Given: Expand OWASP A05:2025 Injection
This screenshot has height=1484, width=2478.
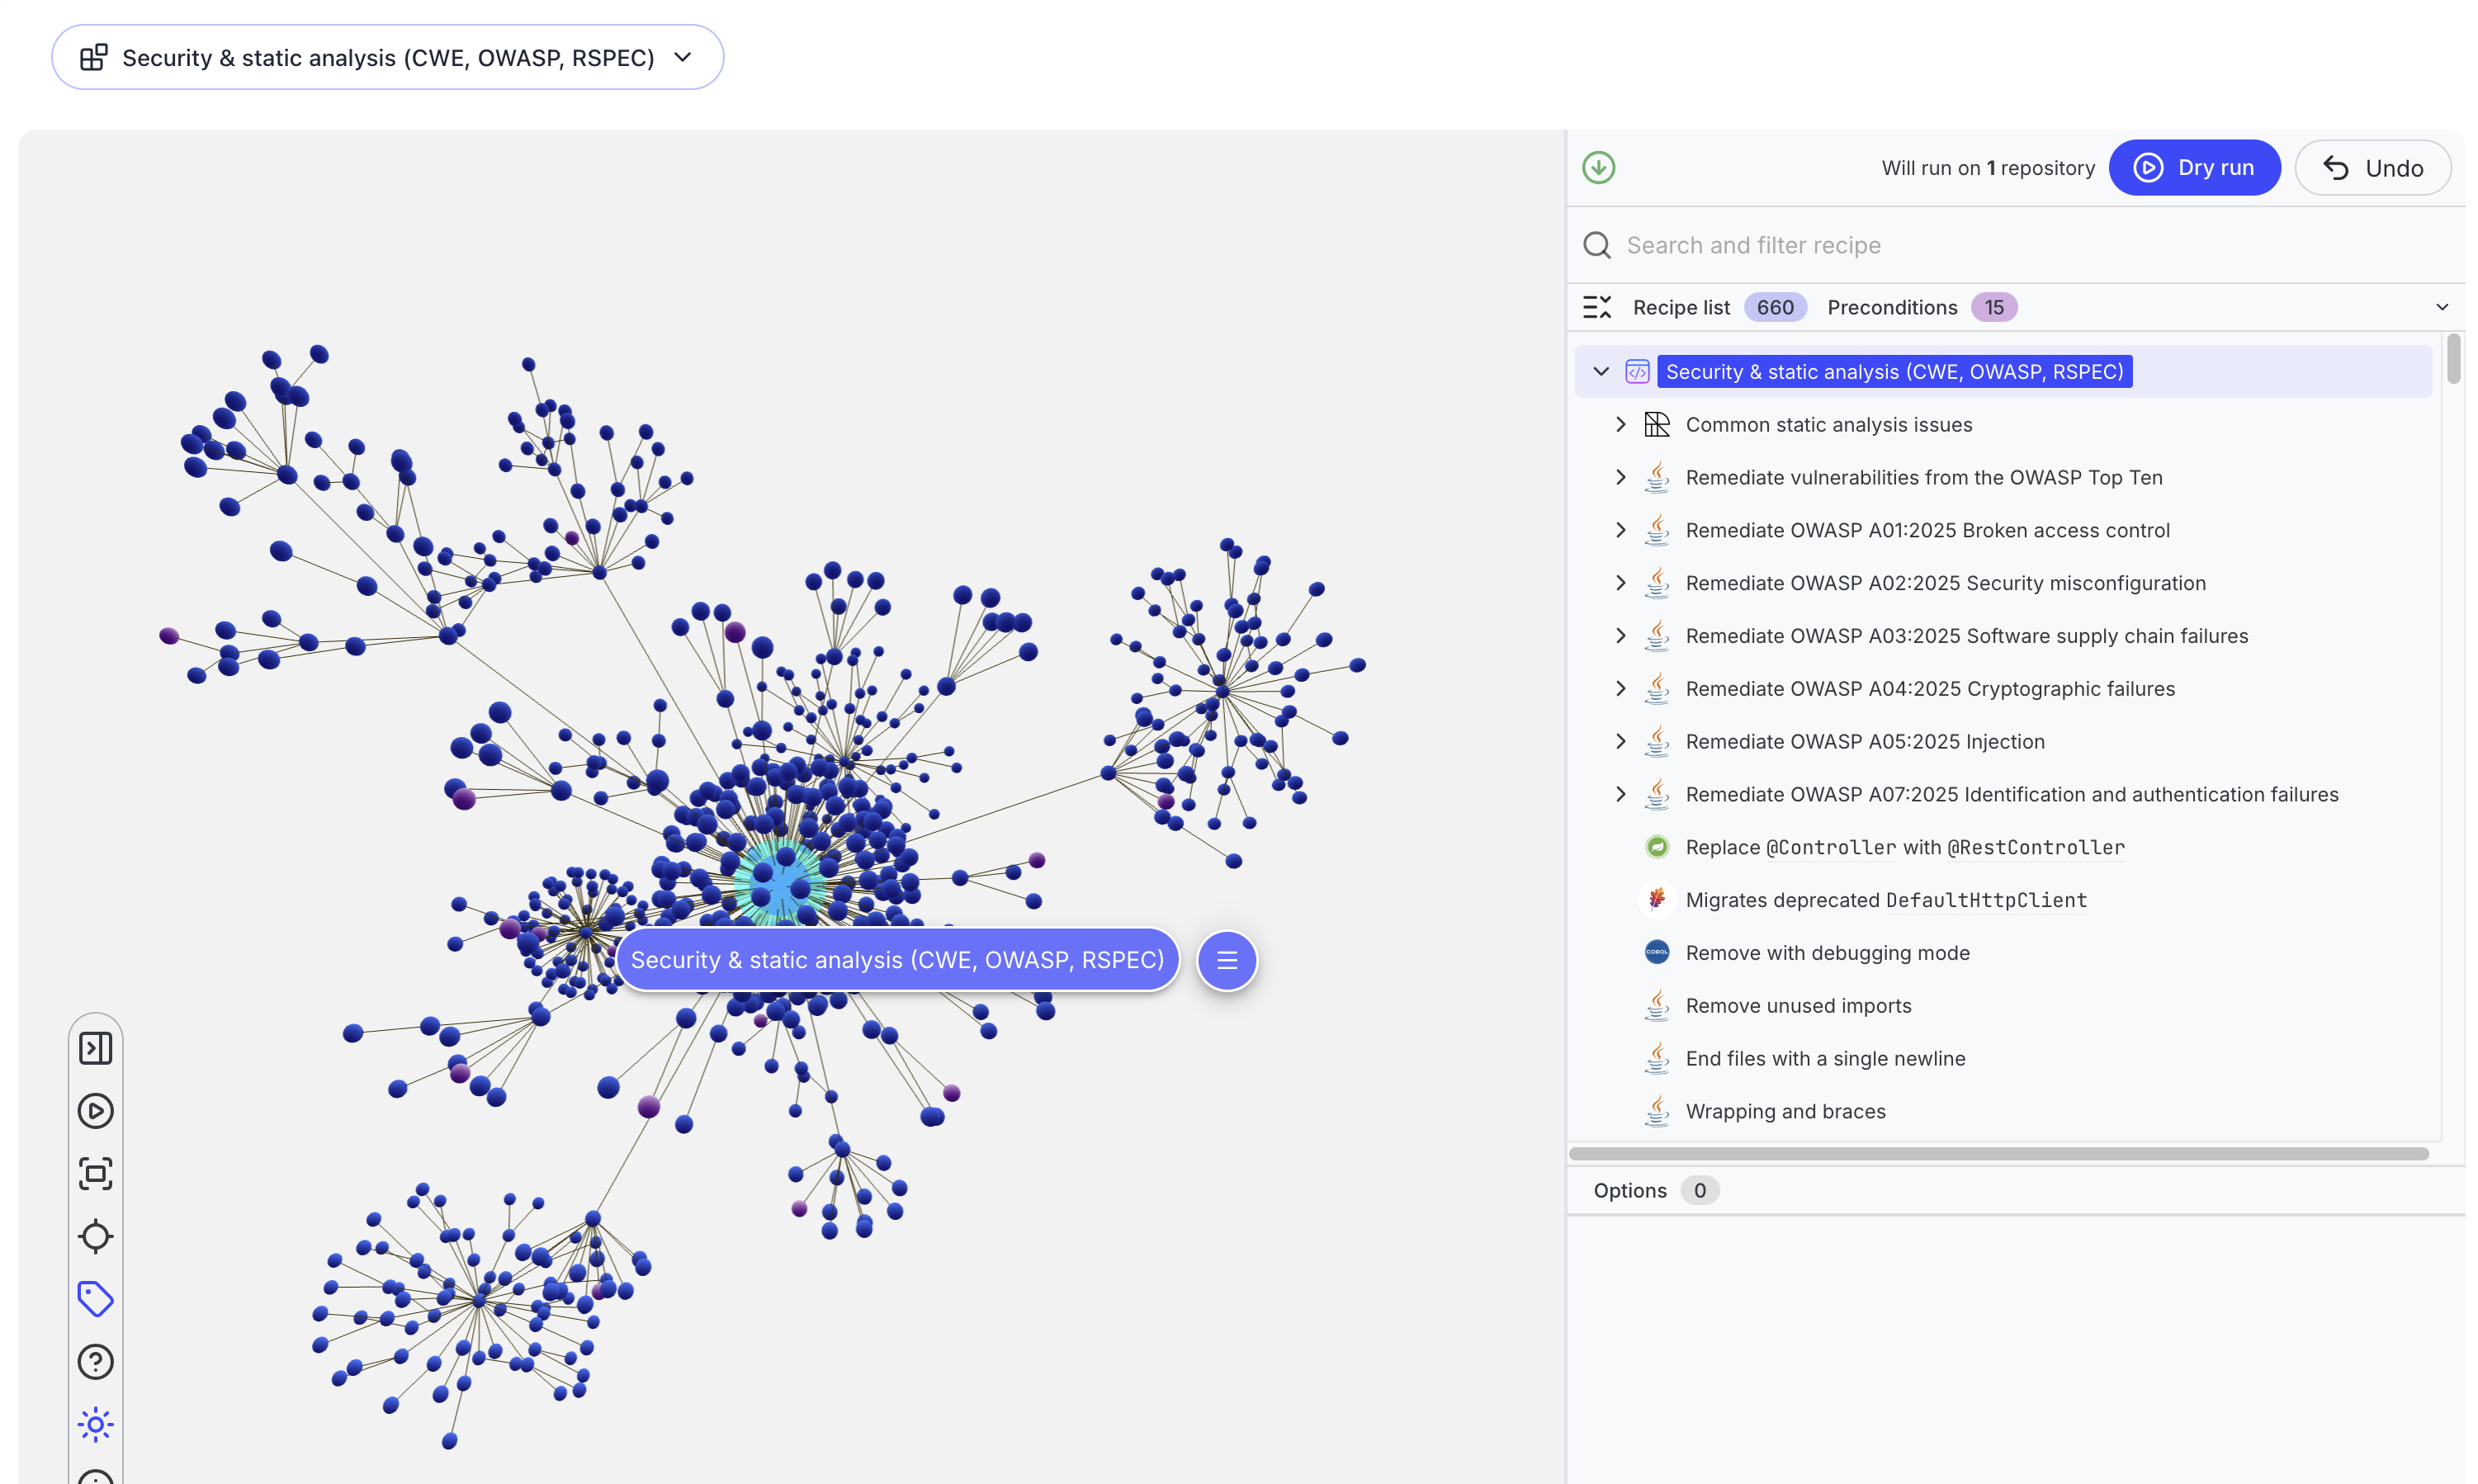Looking at the screenshot, I should coord(1620,742).
